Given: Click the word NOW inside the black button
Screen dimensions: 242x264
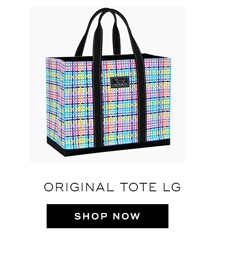Looking at the screenshot, I should coord(127,216).
